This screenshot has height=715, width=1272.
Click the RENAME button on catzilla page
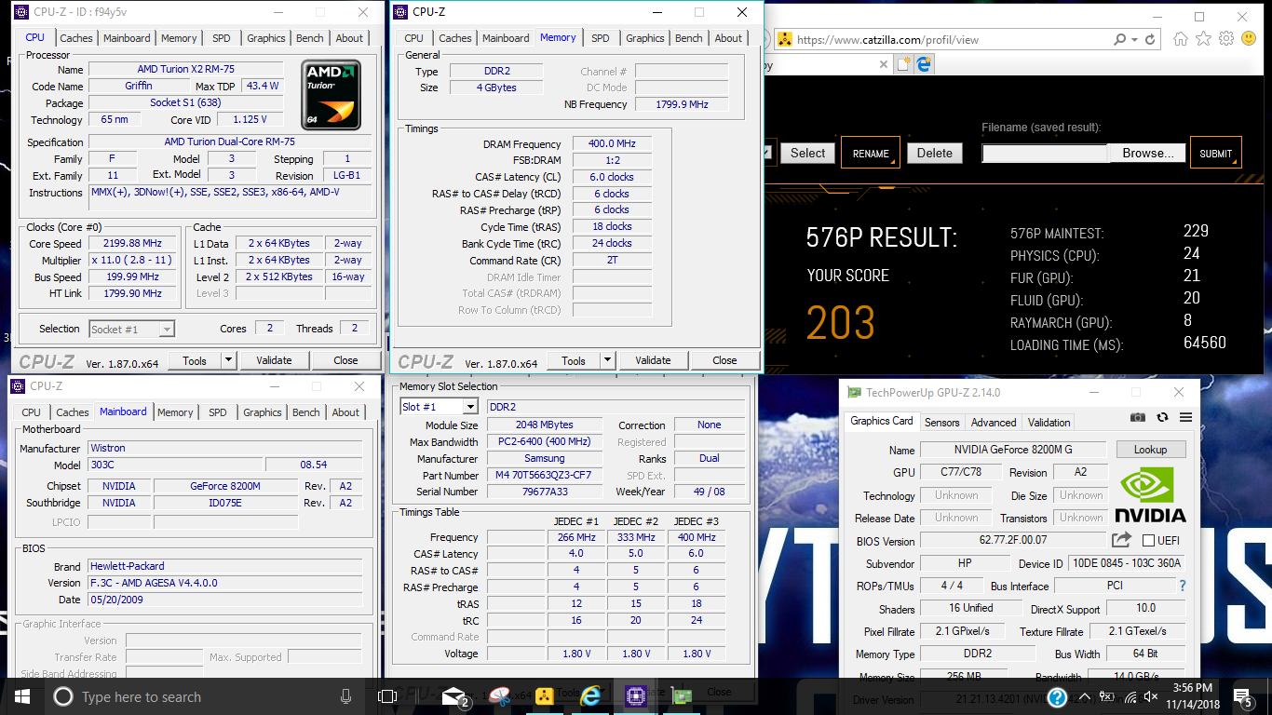(871, 154)
